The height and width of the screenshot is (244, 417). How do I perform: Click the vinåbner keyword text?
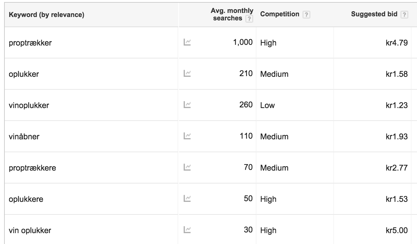(25, 136)
